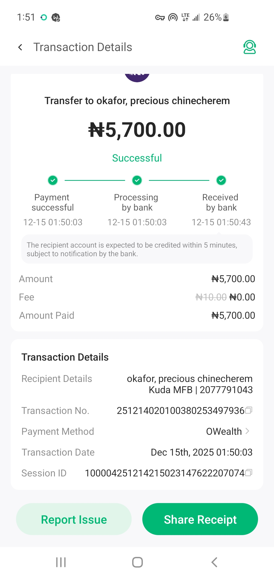274x579 pixels.
Task: Expand OWealth payment method chevron
Action: [248, 431]
